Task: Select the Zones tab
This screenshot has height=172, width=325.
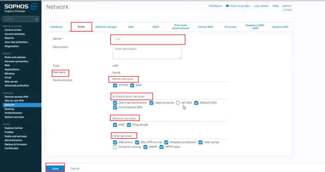Action: [x=81, y=27]
